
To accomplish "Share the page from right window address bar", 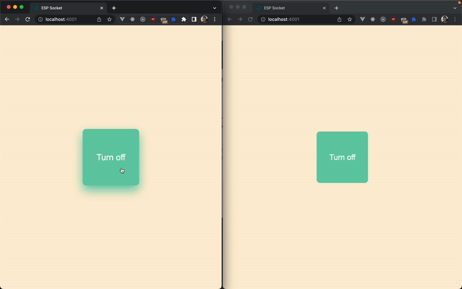I will [x=340, y=20].
